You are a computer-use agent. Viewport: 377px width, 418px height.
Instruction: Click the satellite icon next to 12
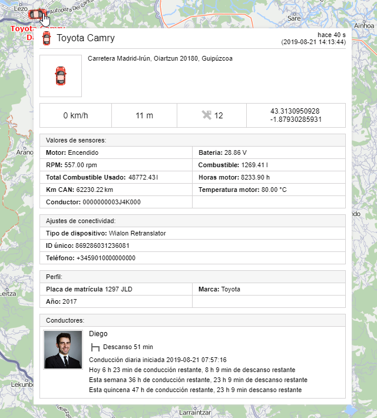click(207, 115)
